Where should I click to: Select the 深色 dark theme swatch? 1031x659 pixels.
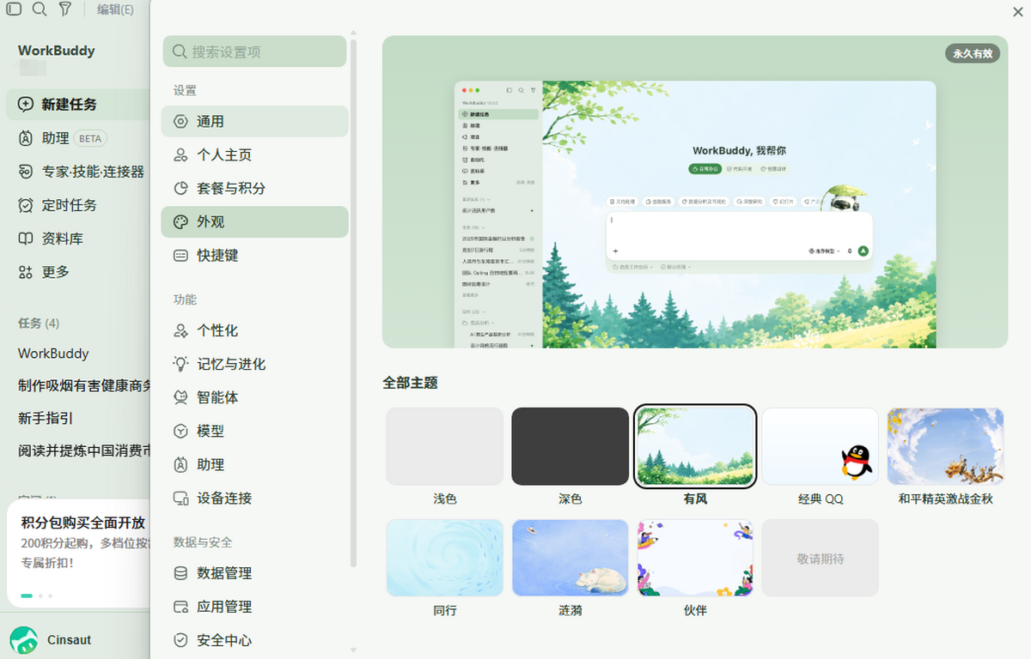point(570,446)
